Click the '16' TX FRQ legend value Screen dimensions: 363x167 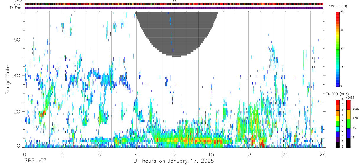click(342, 110)
